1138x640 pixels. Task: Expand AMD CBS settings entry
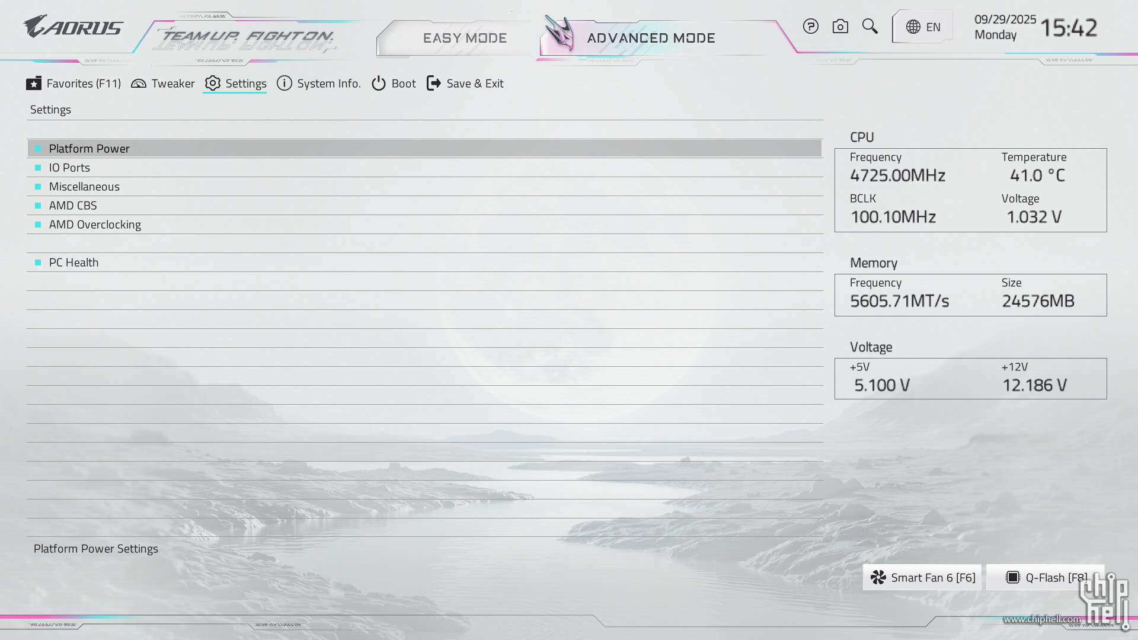[x=73, y=206]
